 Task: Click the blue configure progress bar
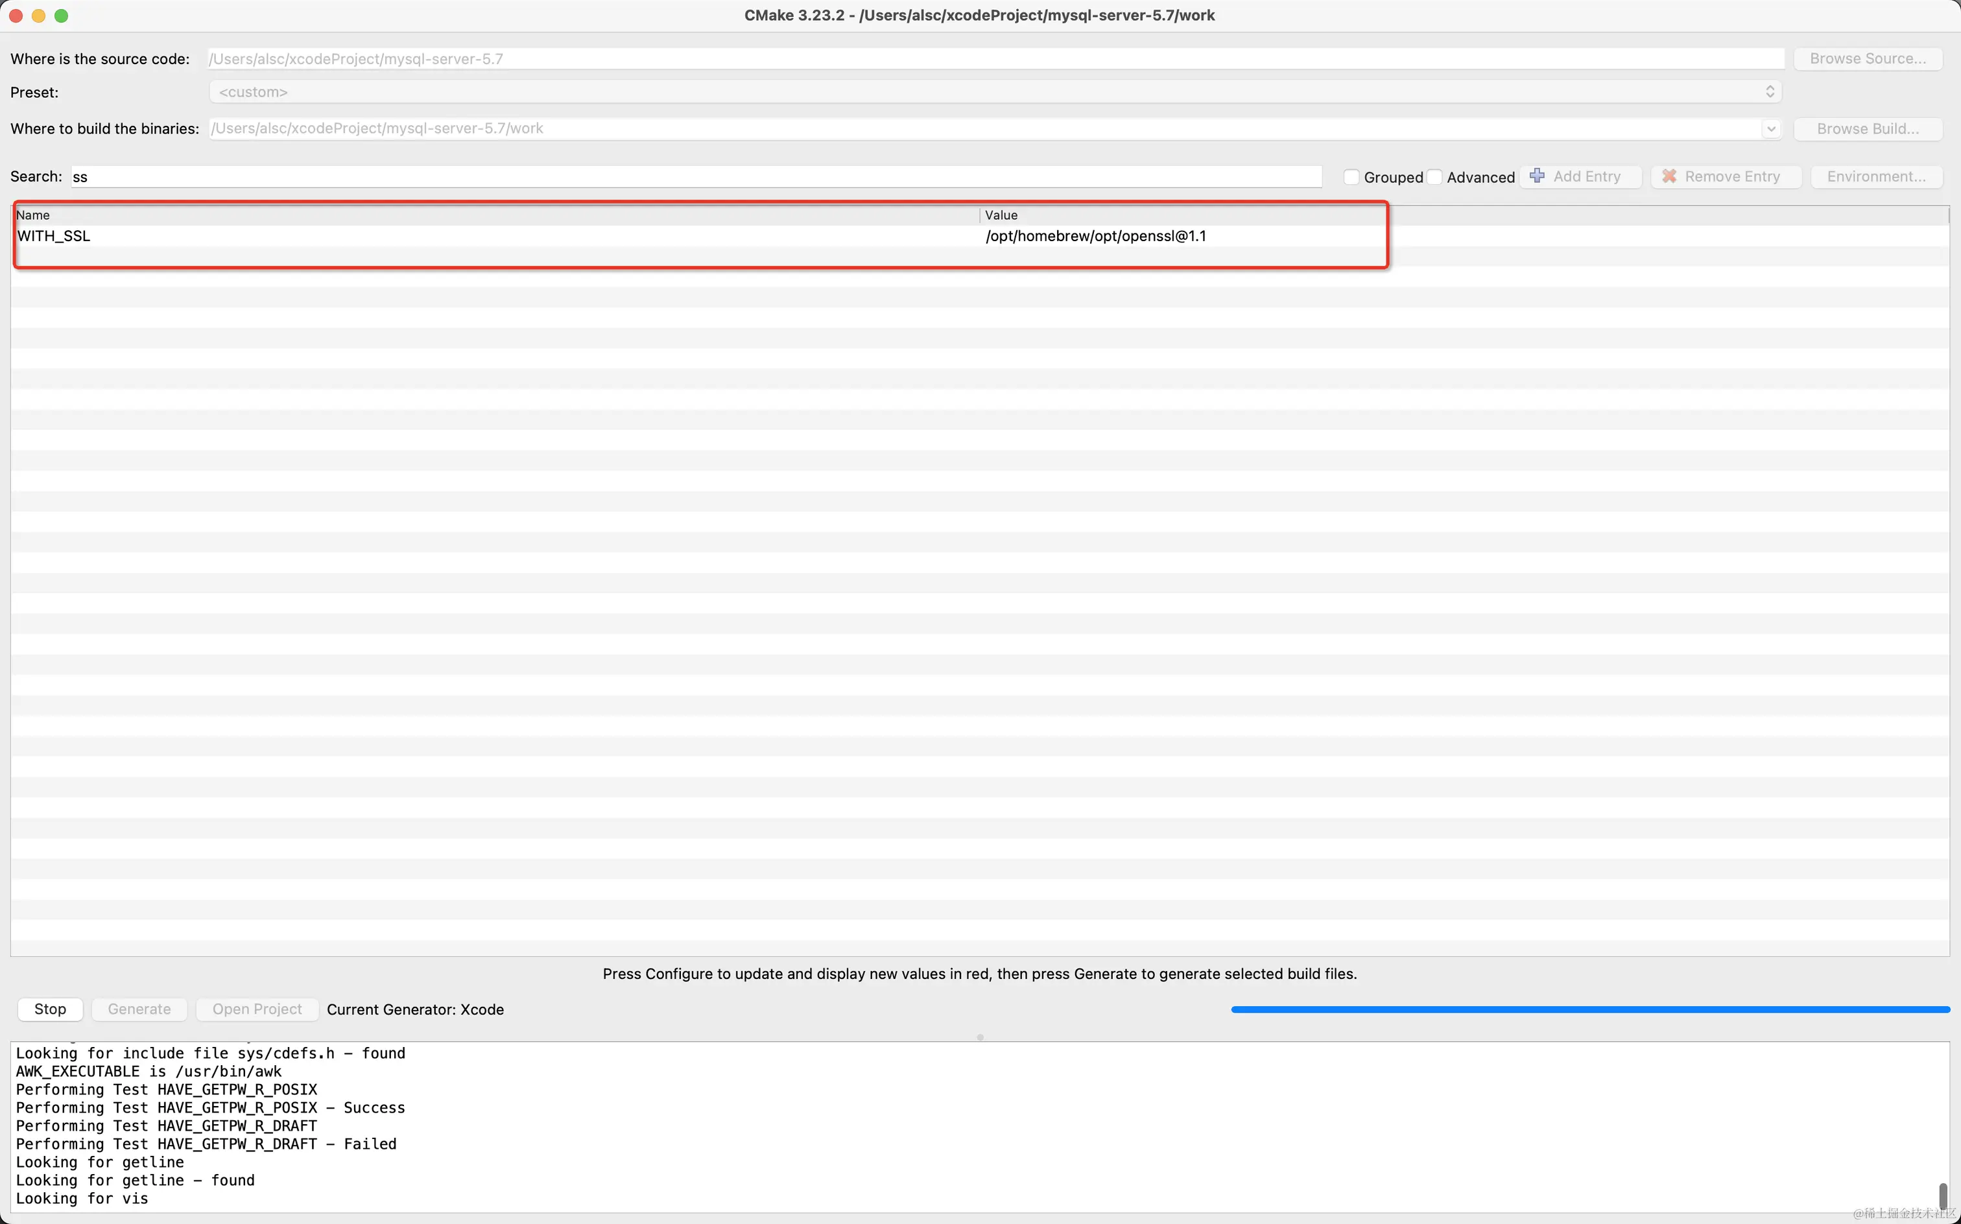coord(1589,1009)
